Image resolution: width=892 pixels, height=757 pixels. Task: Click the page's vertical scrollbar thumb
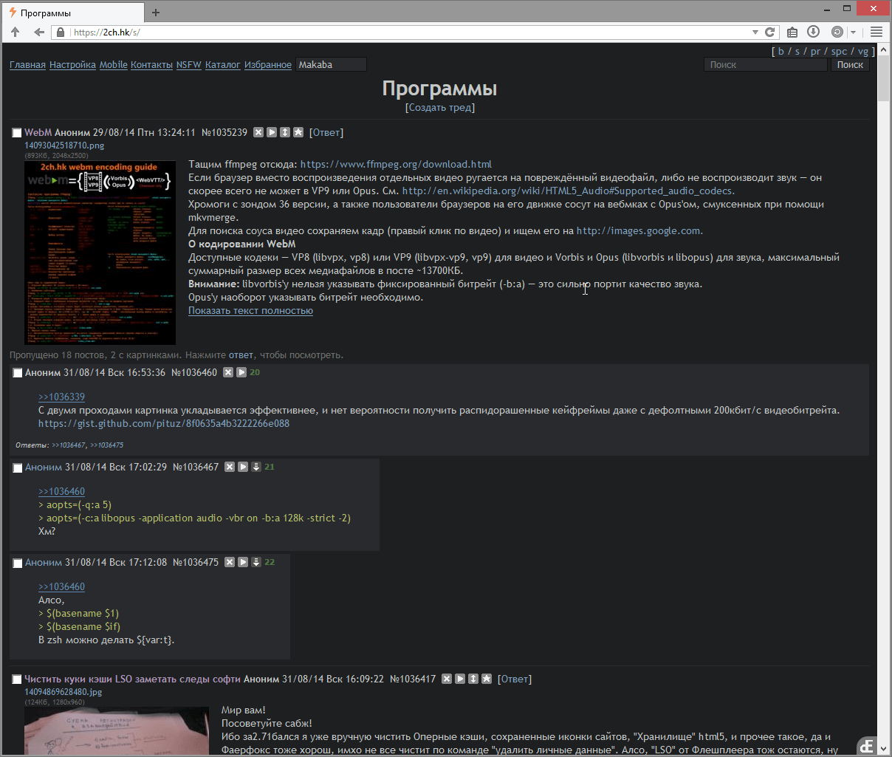coord(883,74)
